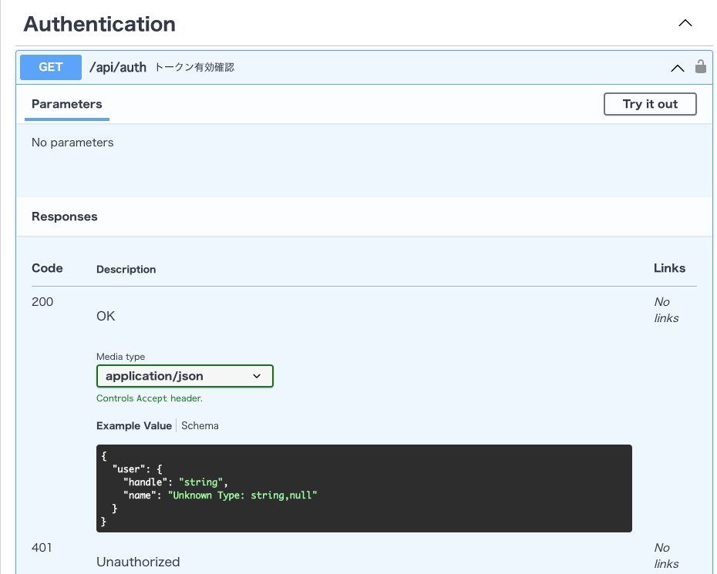Click the トークン有効確認 summary text

(x=194, y=68)
